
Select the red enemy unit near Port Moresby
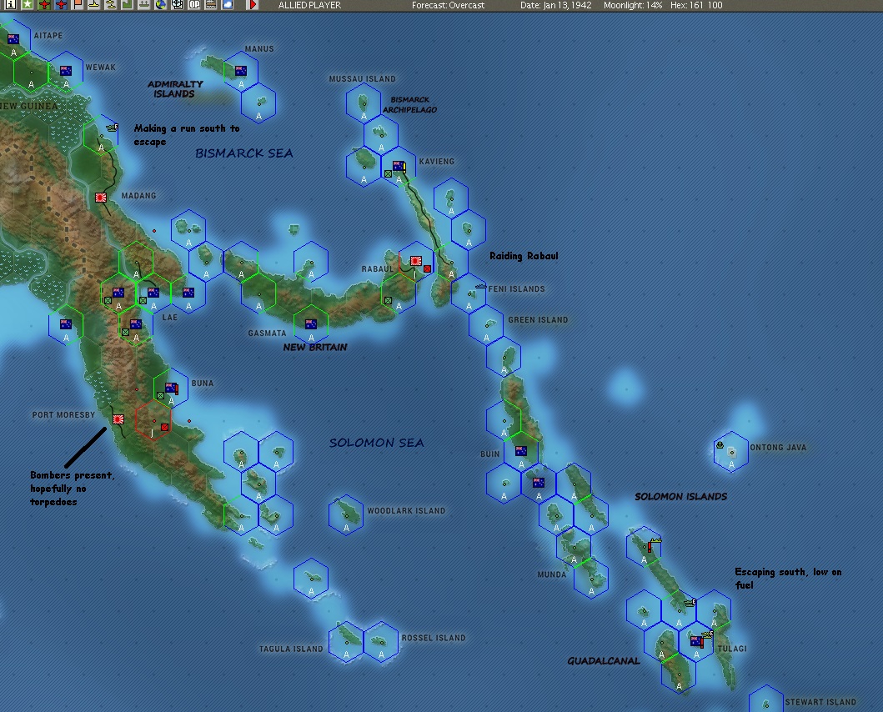click(x=164, y=427)
